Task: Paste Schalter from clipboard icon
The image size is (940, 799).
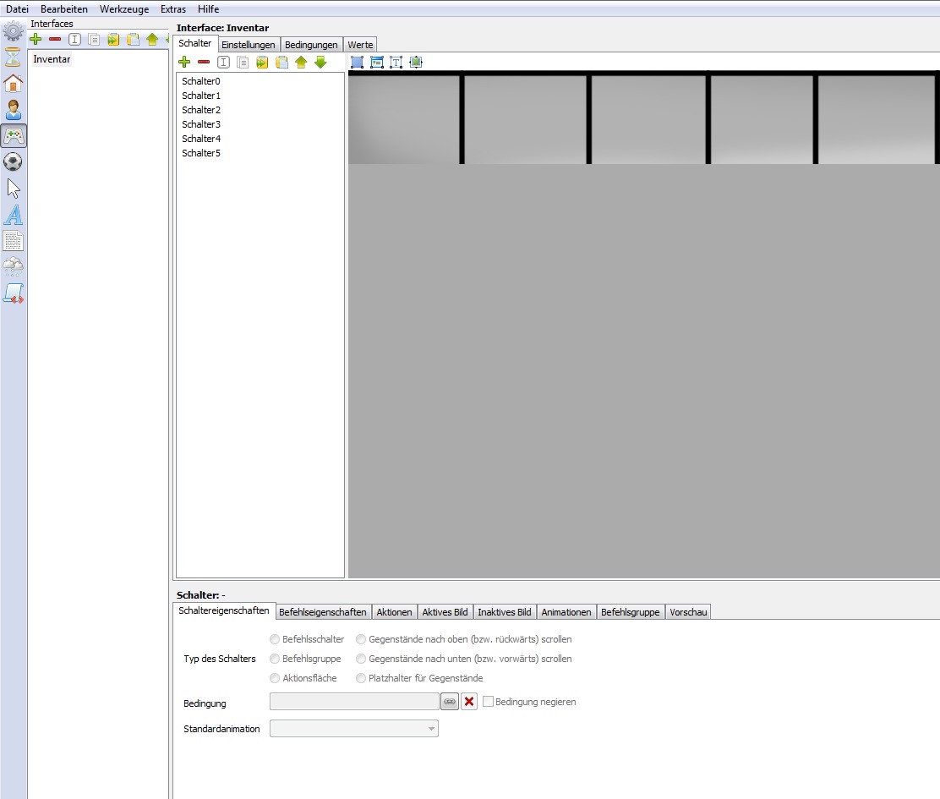Action: tap(281, 63)
